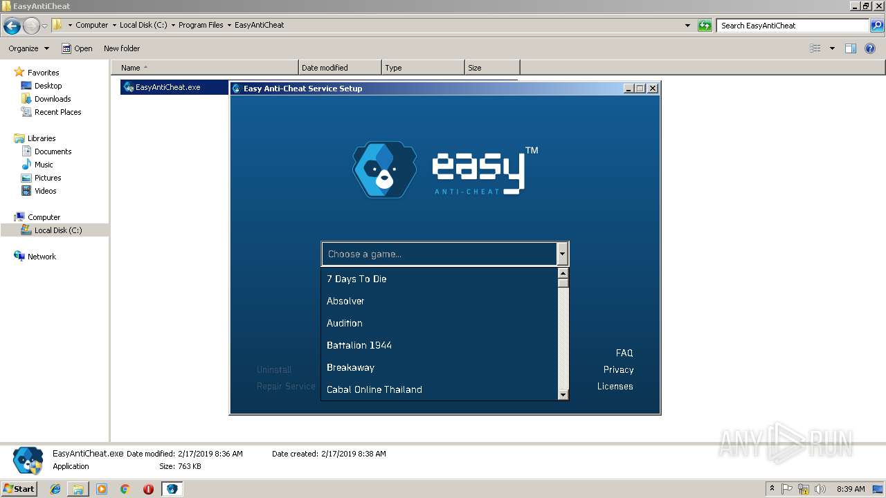Screen dimensions: 886x498
Task: Go back with the Back arrow
Action: tap(12, 26)
